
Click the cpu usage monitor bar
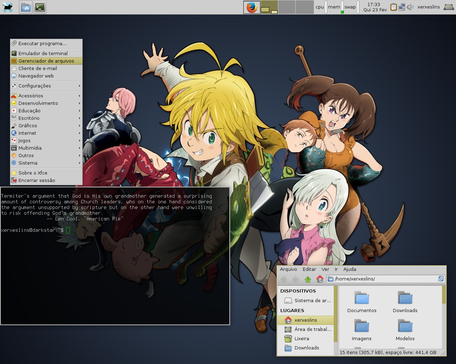click(326, 7)
